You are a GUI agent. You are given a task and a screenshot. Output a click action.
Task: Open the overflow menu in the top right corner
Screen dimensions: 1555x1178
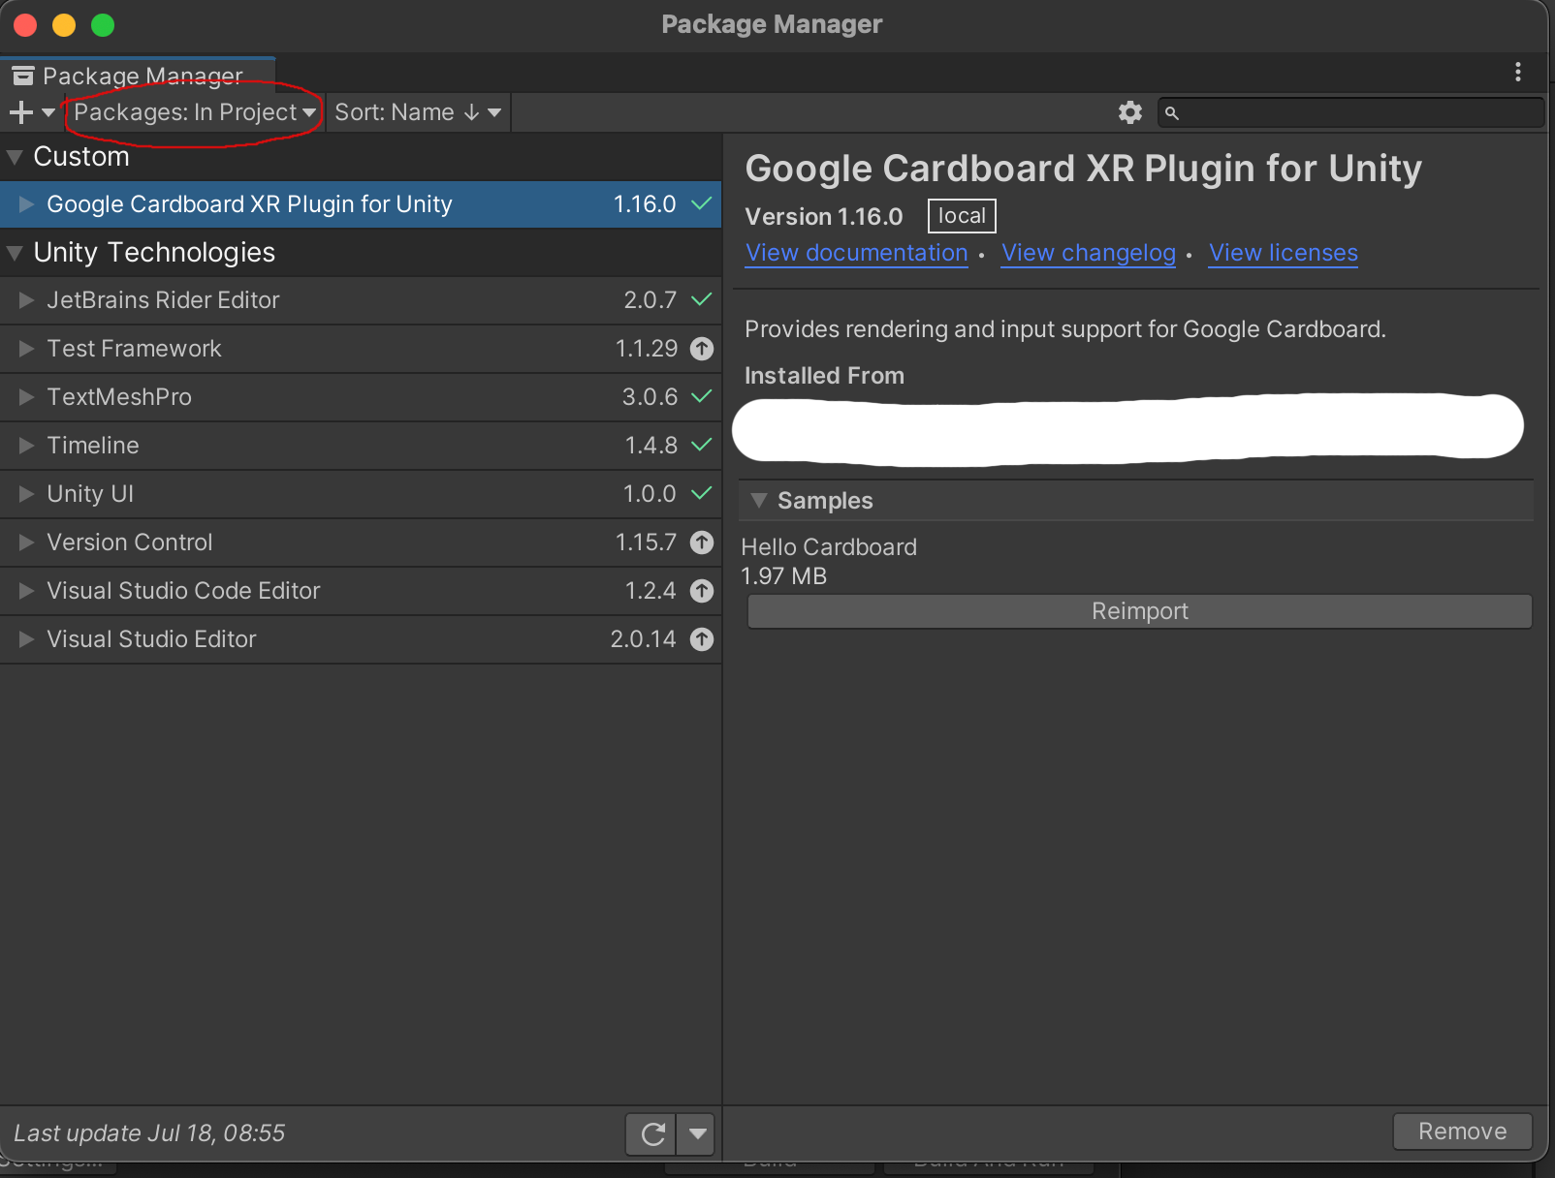(x=1519, y=72)
